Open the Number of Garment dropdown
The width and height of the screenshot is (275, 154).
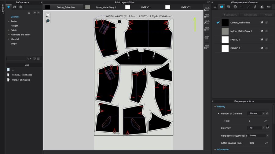point(256,114)
